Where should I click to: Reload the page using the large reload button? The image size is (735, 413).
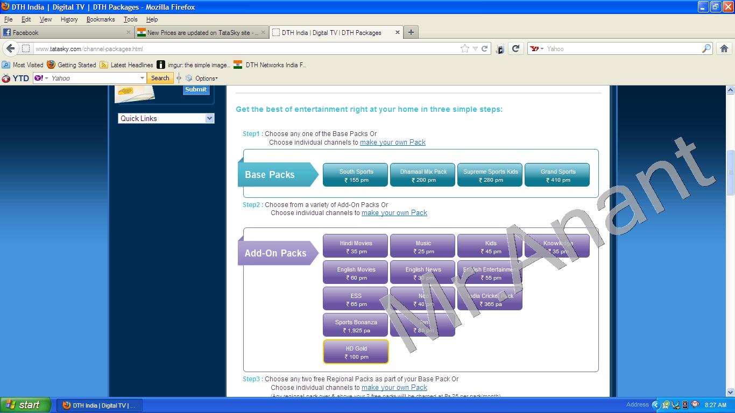[x=515, y=48]
